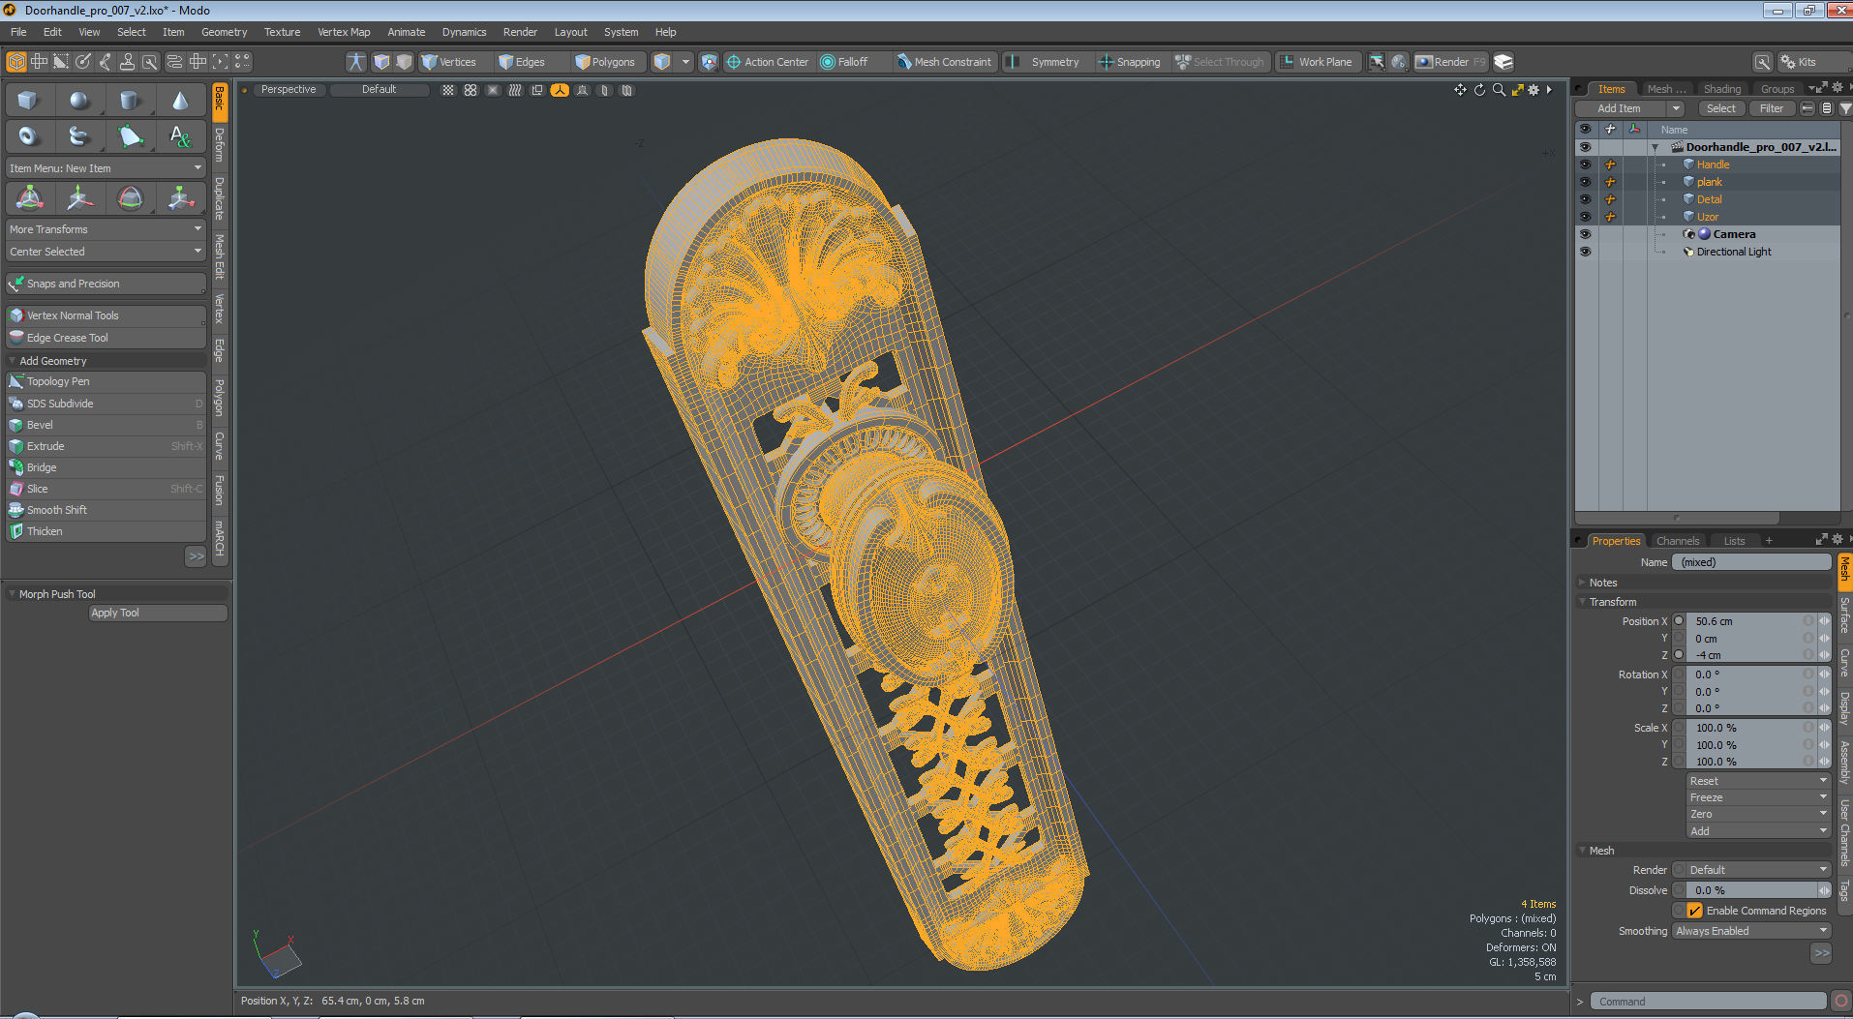Click the Extrude tool

(106, 446)
